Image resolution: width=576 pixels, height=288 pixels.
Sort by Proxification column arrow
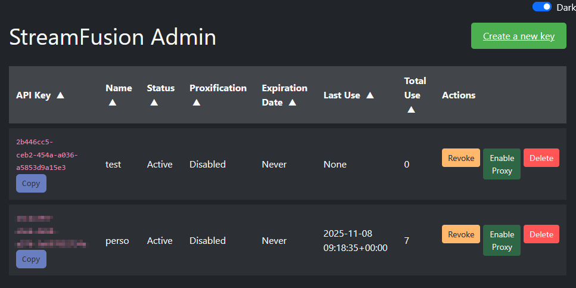197,103
